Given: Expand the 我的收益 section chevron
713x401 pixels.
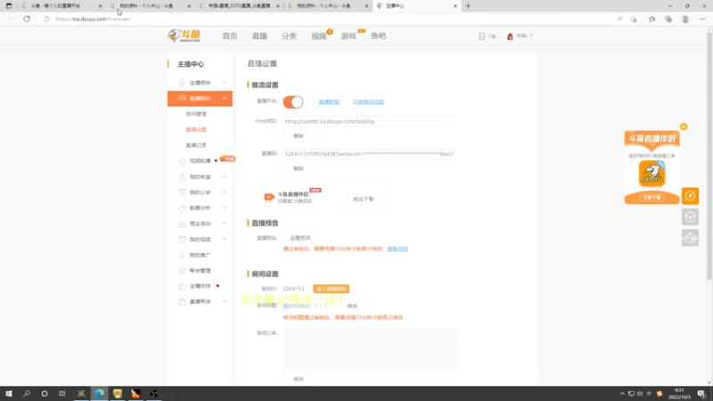Looking at the screenshot, I should tap(225, 176).
